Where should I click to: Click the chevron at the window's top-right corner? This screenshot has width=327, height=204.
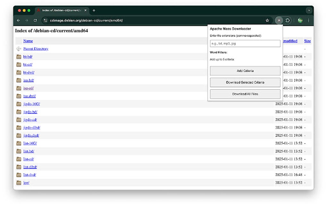pyautogui.click(x=308, y=10)
